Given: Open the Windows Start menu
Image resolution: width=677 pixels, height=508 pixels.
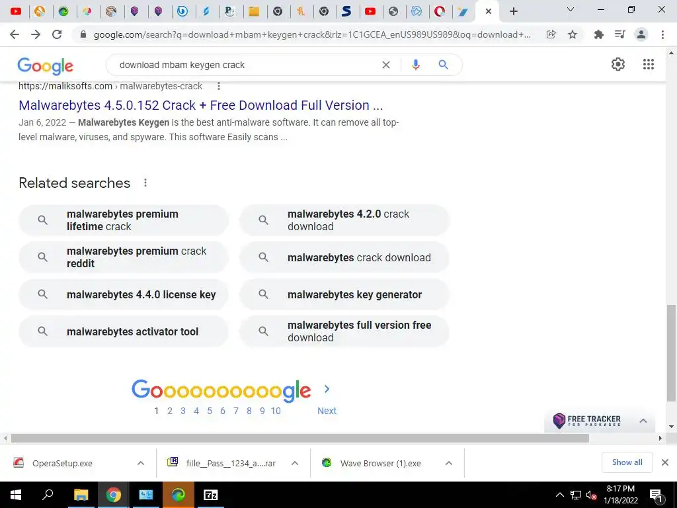Looking at the screenshot, I should pyautogui.click(x=16, y=495).
